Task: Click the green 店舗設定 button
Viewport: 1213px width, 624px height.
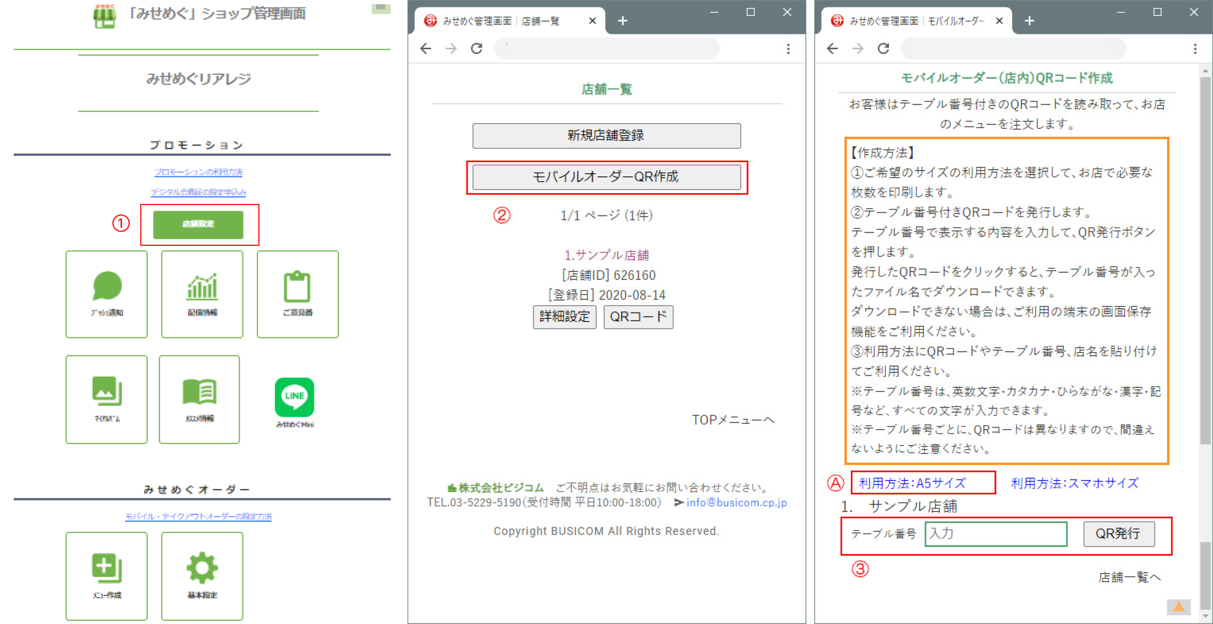Action: pos(198,224)
